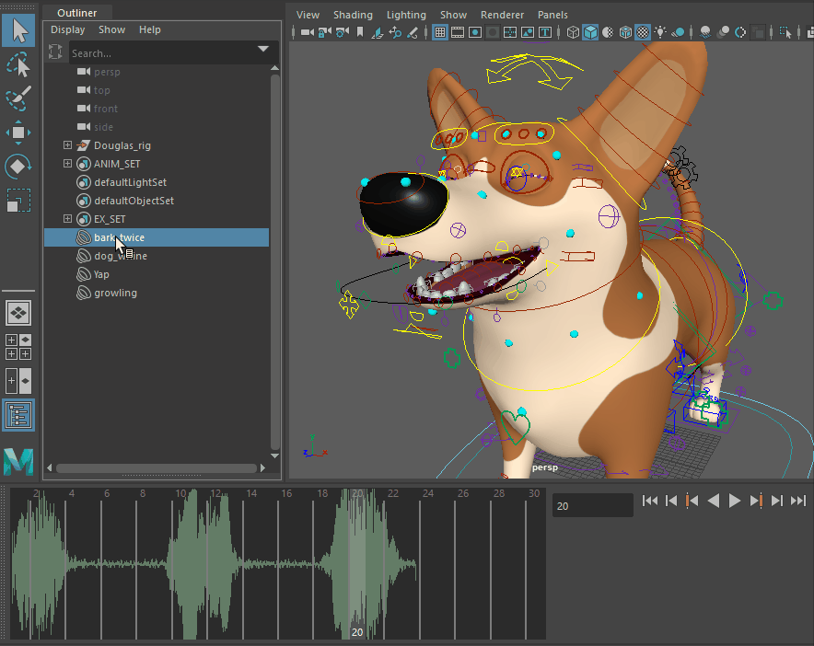The width and height of the screenshot is (814, 646).
Task: Click the growling audio node
Action: [115, 293]
